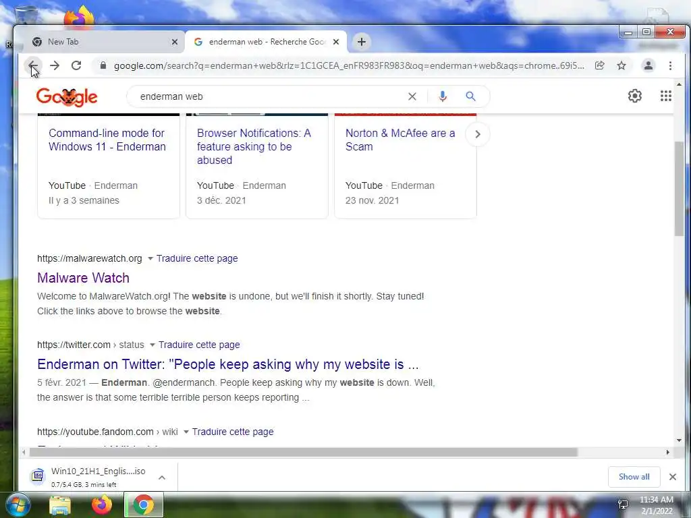Open Command-line mode for Windows 11 video
Viewport: 691px width, 518px height.
click(x=107, y=140)
